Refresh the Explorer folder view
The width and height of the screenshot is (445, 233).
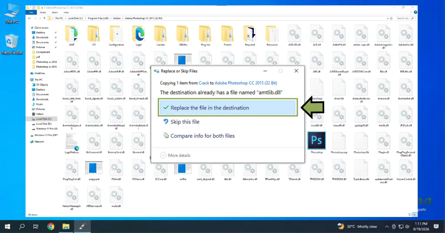pos(392,18)
